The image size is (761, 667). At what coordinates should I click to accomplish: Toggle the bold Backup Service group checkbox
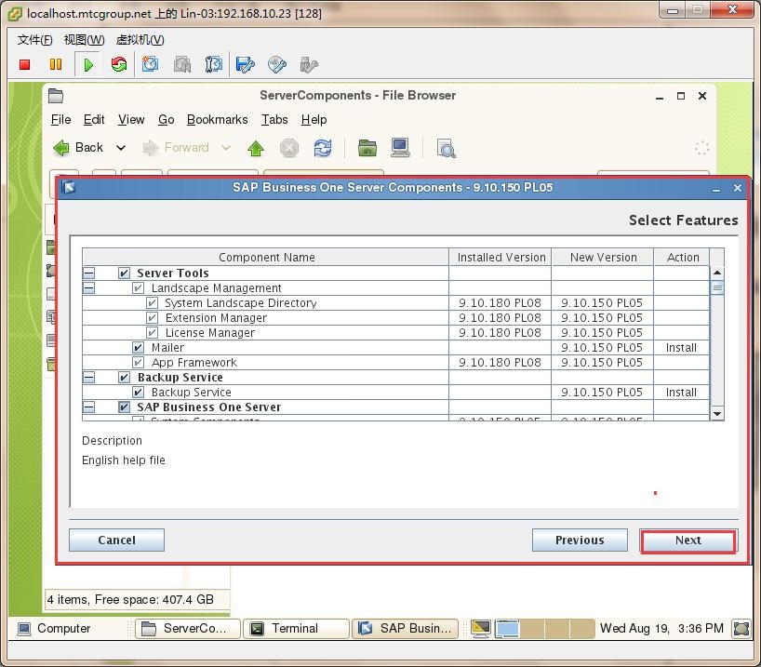click(x=124, y=377)
